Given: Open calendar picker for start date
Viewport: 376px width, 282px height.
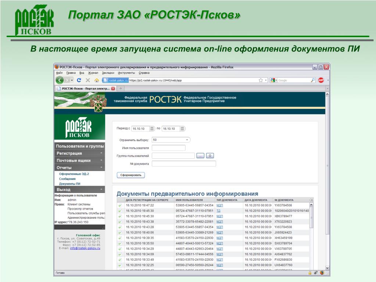Looking at the screenshot, I should (x=152, y=129).
